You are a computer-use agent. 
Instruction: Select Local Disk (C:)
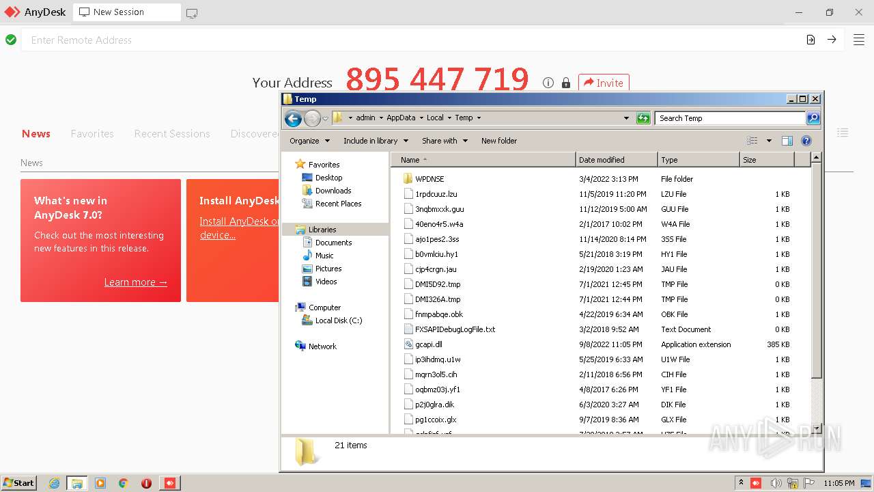pyautogui.click(x=339, y=320)
